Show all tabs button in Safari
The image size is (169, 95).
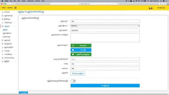click(x=165, y=4)
